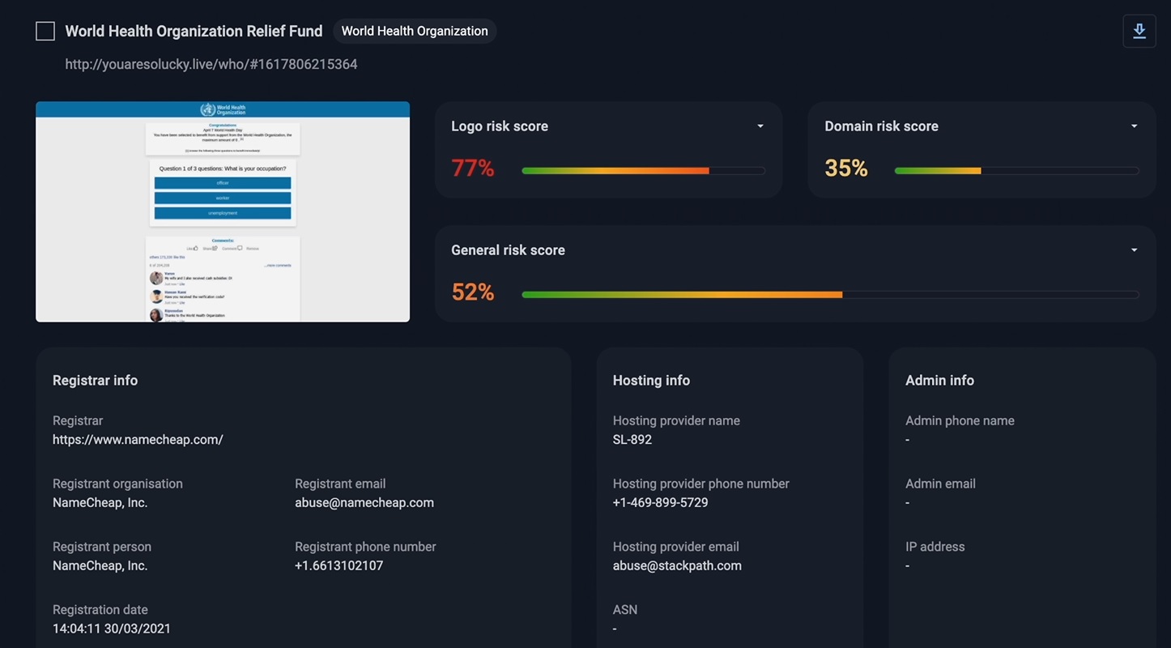The height and width of the screenshot is (648, 1171).
Task: Click the World Health Organization Relief Fund title
Action: [x=194, y=32]
